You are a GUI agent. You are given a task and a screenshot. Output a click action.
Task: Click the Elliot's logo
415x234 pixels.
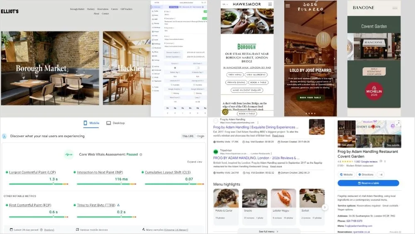tap(10, 11)
